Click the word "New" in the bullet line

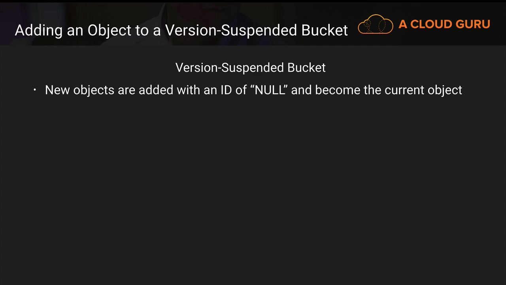(57, 90)
